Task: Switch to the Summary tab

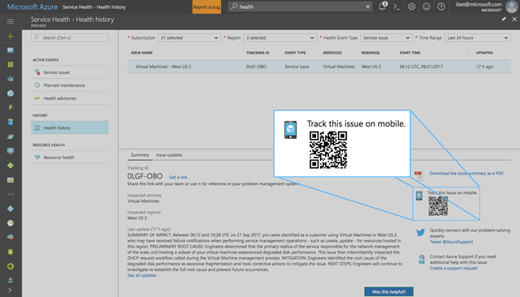Action: pyautogui.click(x=140, y=155)
